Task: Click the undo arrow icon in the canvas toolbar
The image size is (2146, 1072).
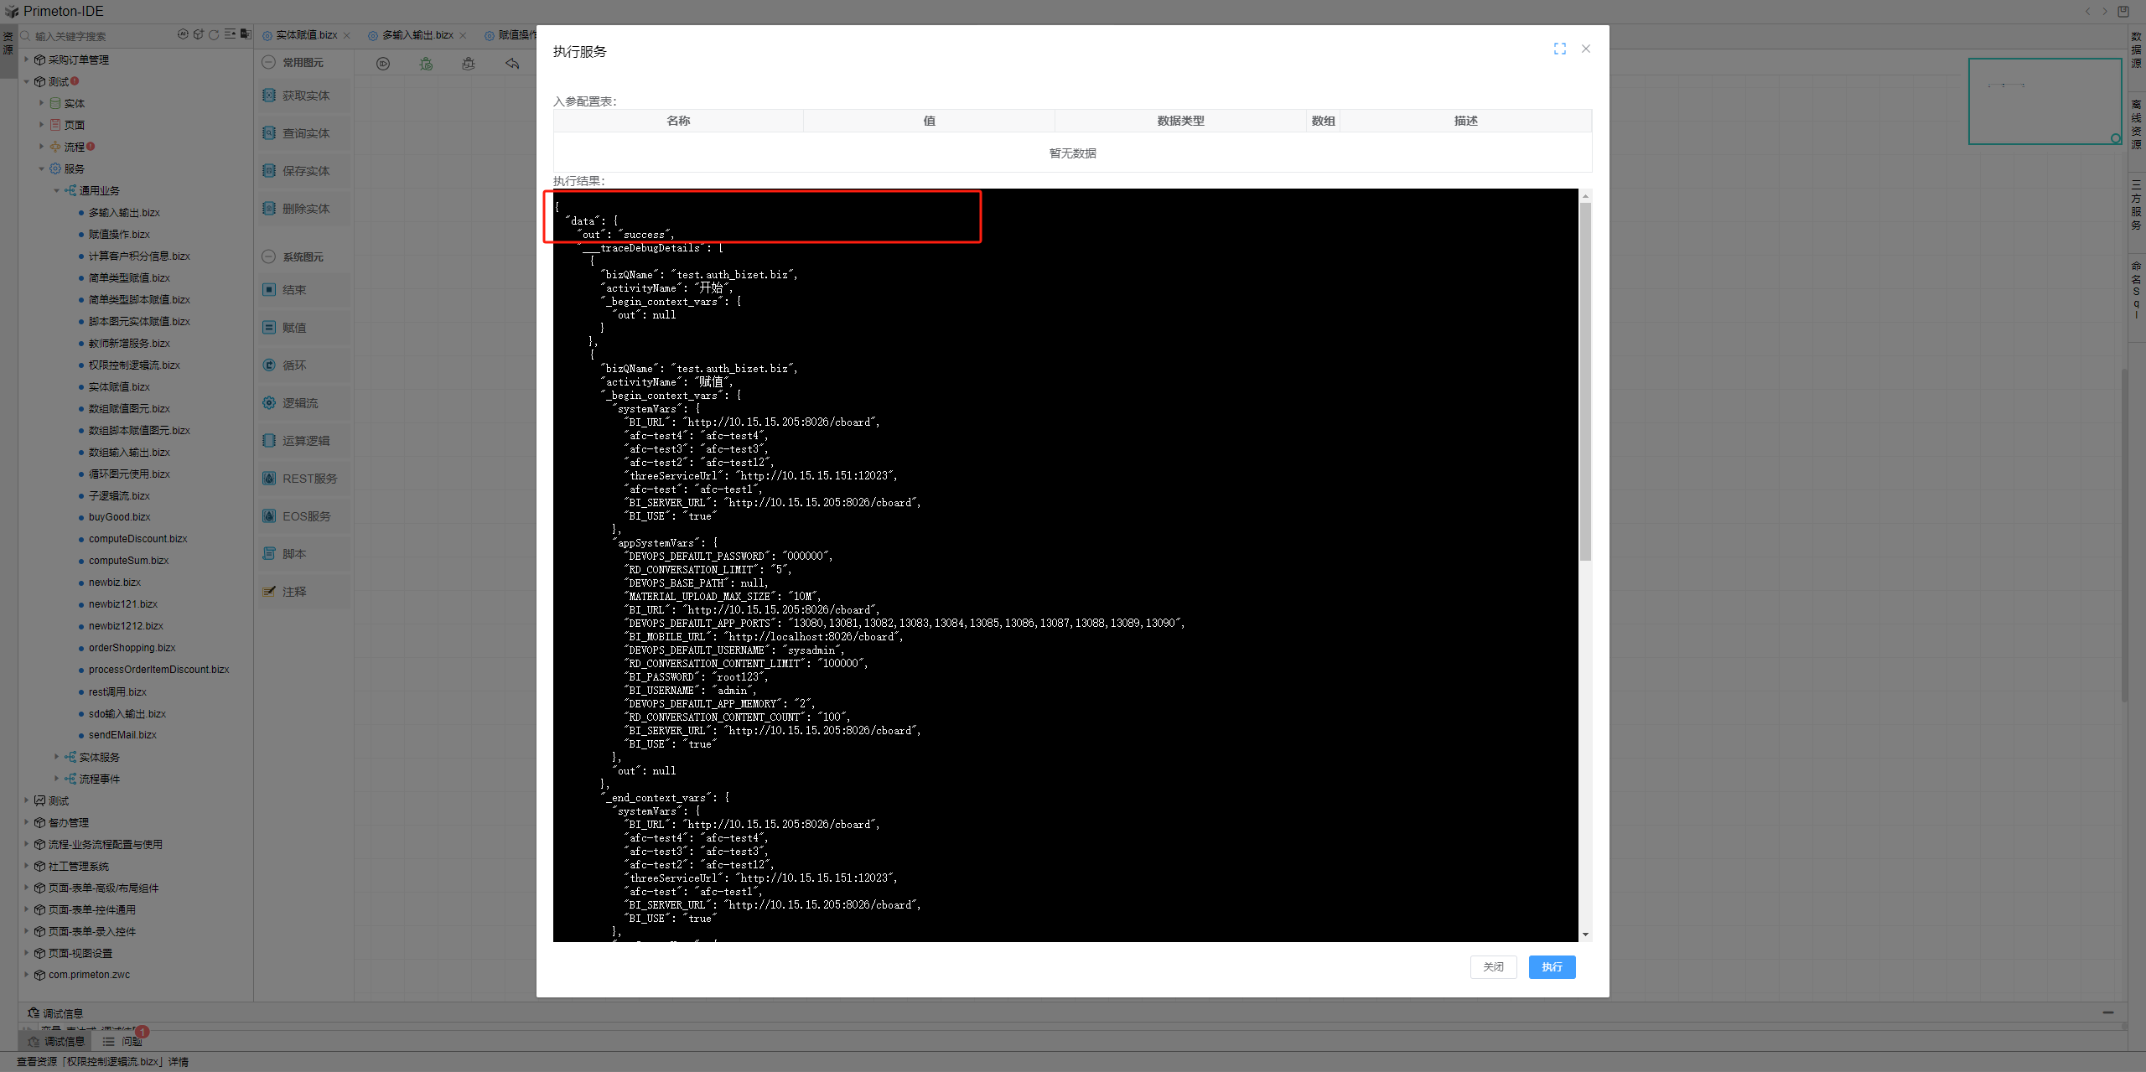Action: click(512, 64)
